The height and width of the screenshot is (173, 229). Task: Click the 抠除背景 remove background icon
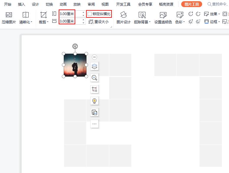coord(142,15)
